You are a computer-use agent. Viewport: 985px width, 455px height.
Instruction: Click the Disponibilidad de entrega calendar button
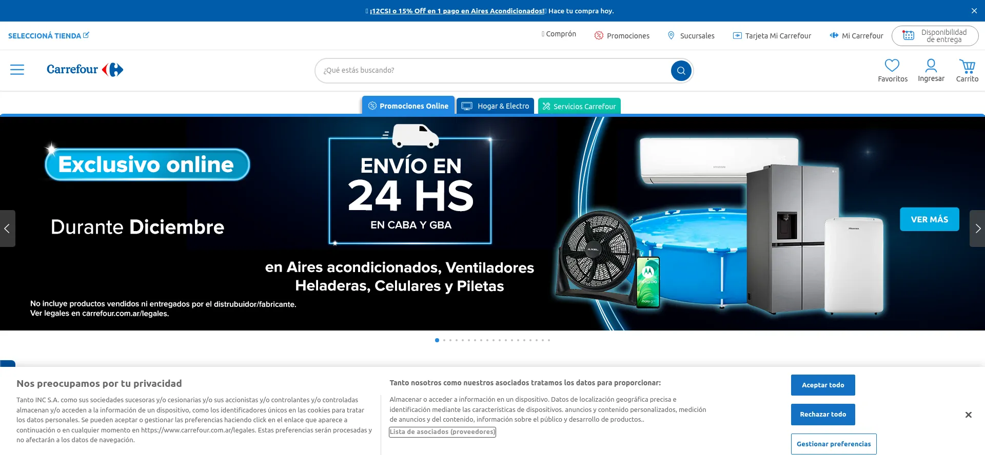[935, 36]
